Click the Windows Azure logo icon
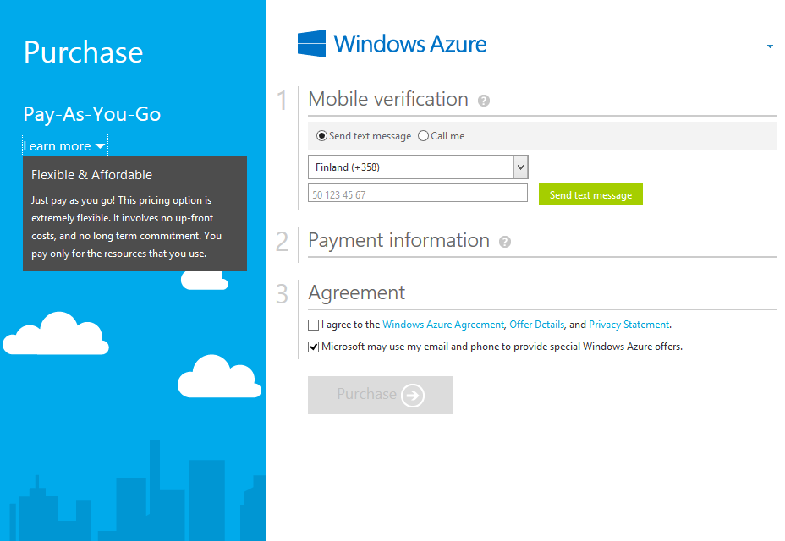The height and width of the screenshot is (541, 785). 311,44
